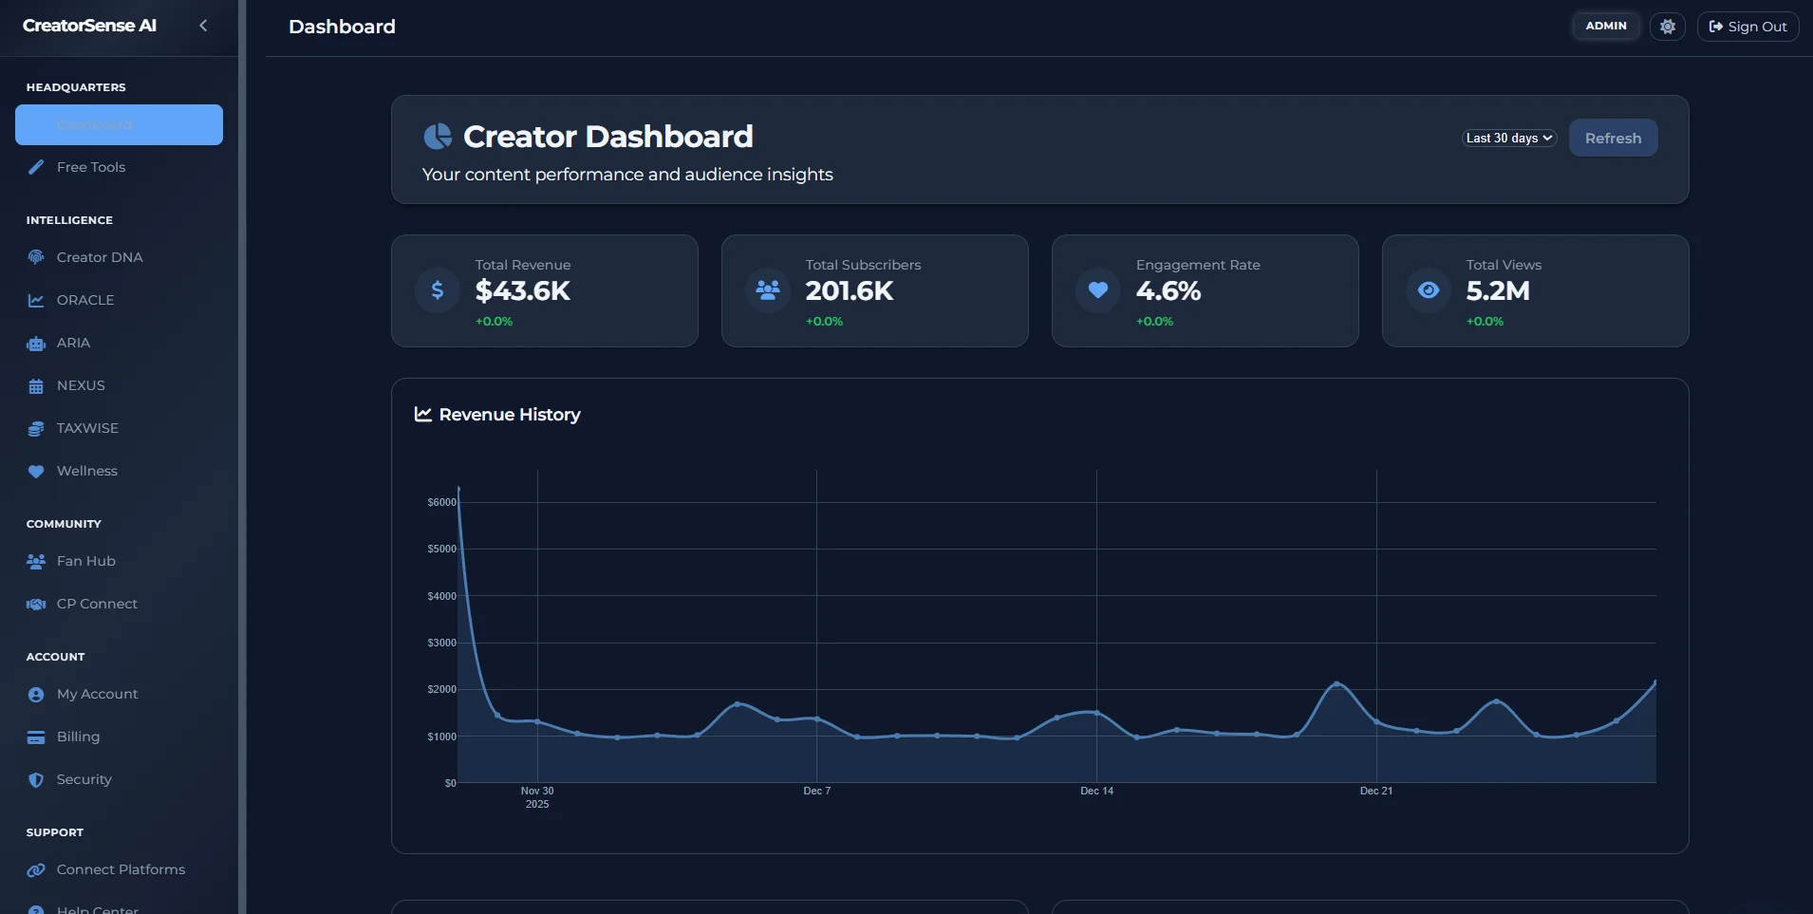Click the Refresh button
Image resolution: width=1813 pixels, height=914 pixels.
(x=1613, y=138)
